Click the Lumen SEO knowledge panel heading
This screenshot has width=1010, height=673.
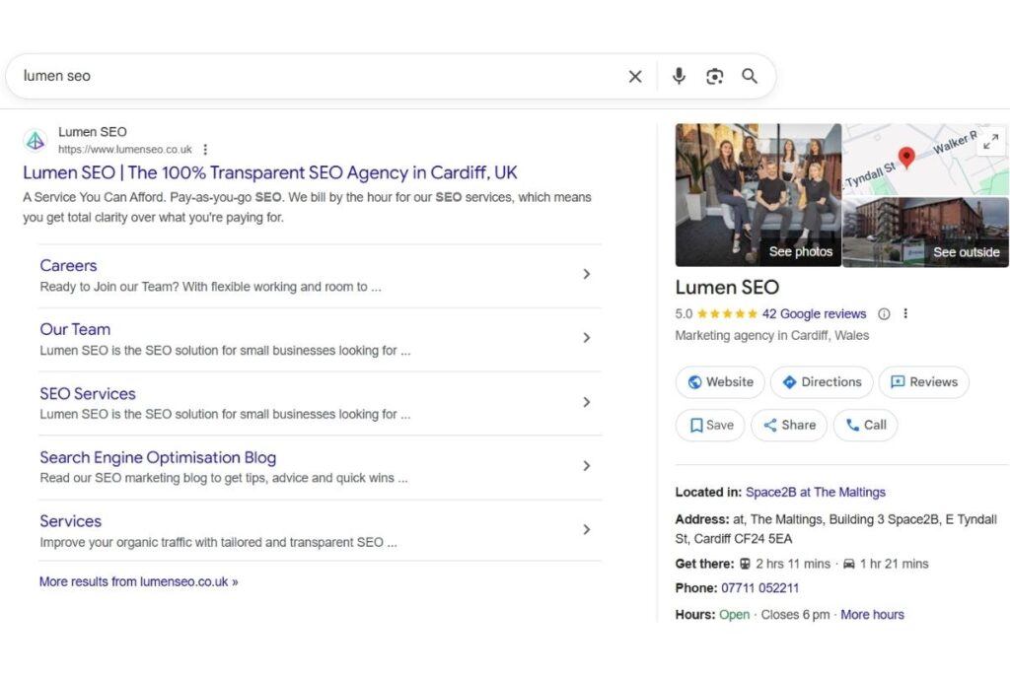pyautogui.click(x=727, y=287)
